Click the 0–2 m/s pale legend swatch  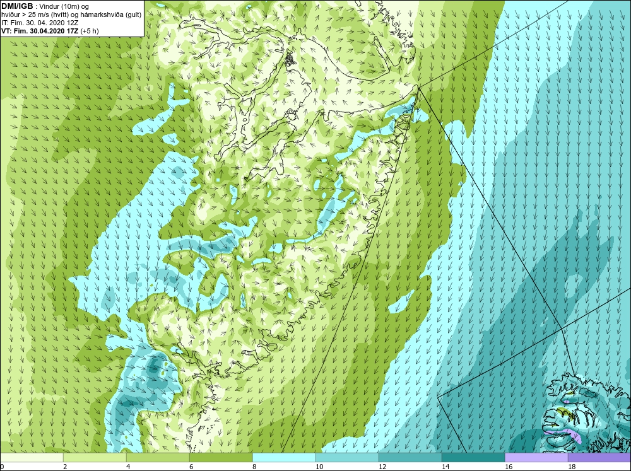(x=32, y=458)
